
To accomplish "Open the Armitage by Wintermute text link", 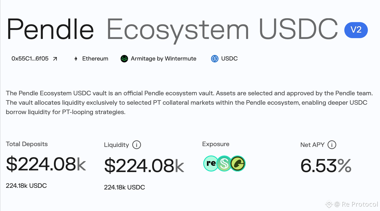I will pyautogui.click(x=163, y=59).
